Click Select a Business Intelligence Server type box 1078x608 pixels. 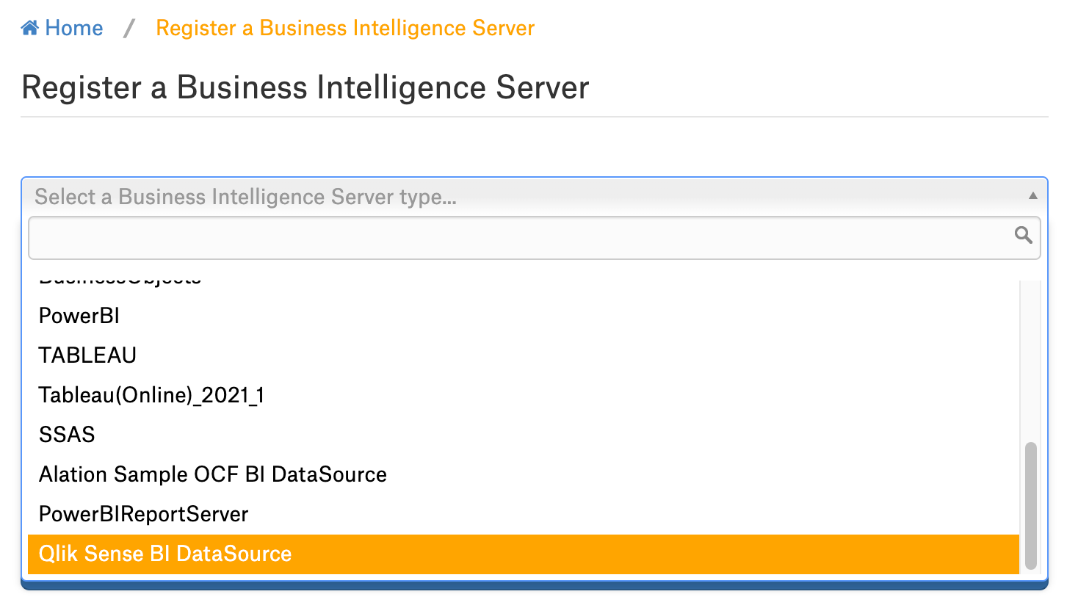click(534, 197)
